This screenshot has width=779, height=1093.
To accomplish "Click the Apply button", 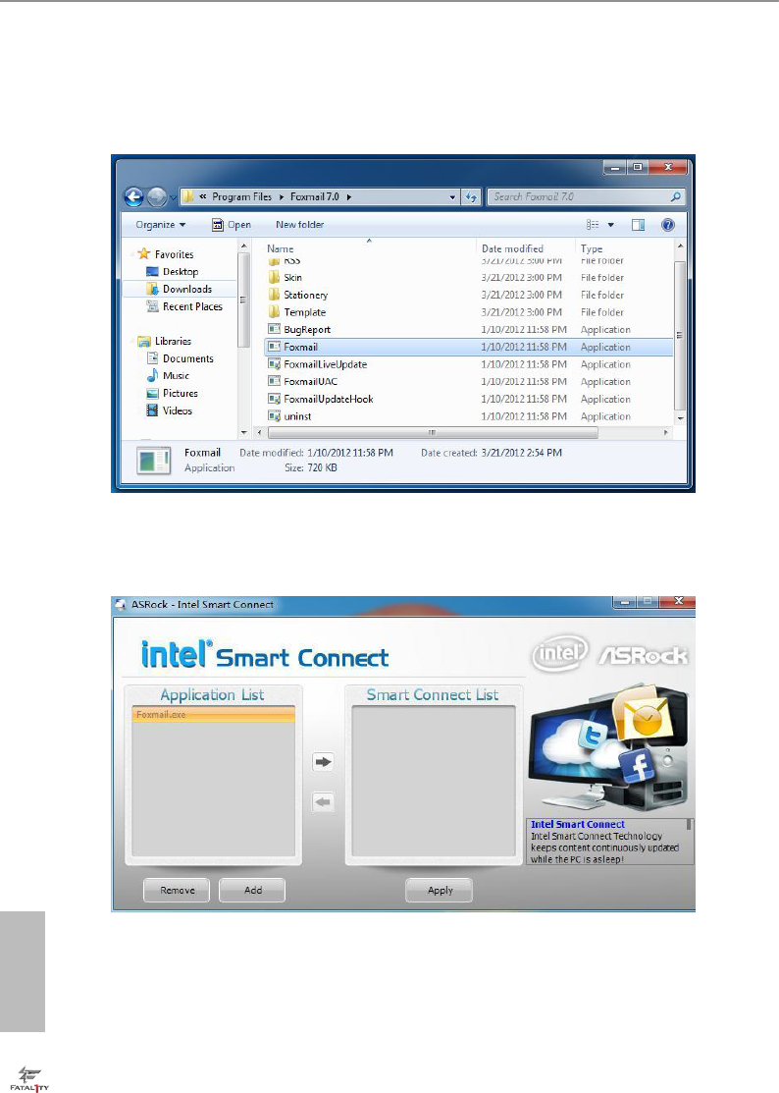I will [x=440, y=890].
